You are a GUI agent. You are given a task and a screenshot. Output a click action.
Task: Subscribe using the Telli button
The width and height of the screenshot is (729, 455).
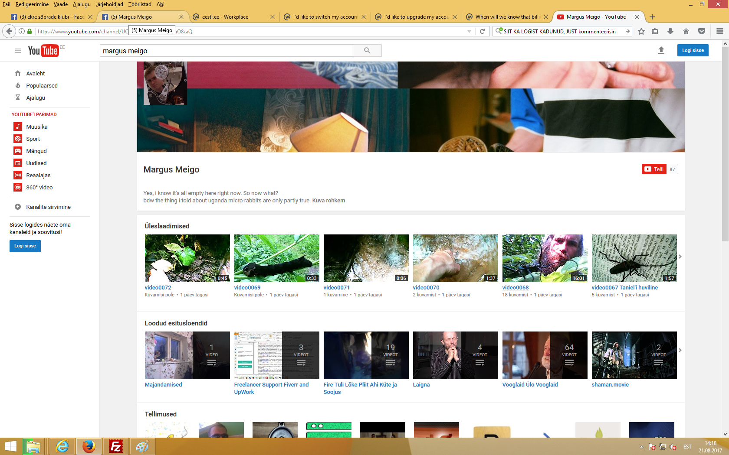(654, 169)
